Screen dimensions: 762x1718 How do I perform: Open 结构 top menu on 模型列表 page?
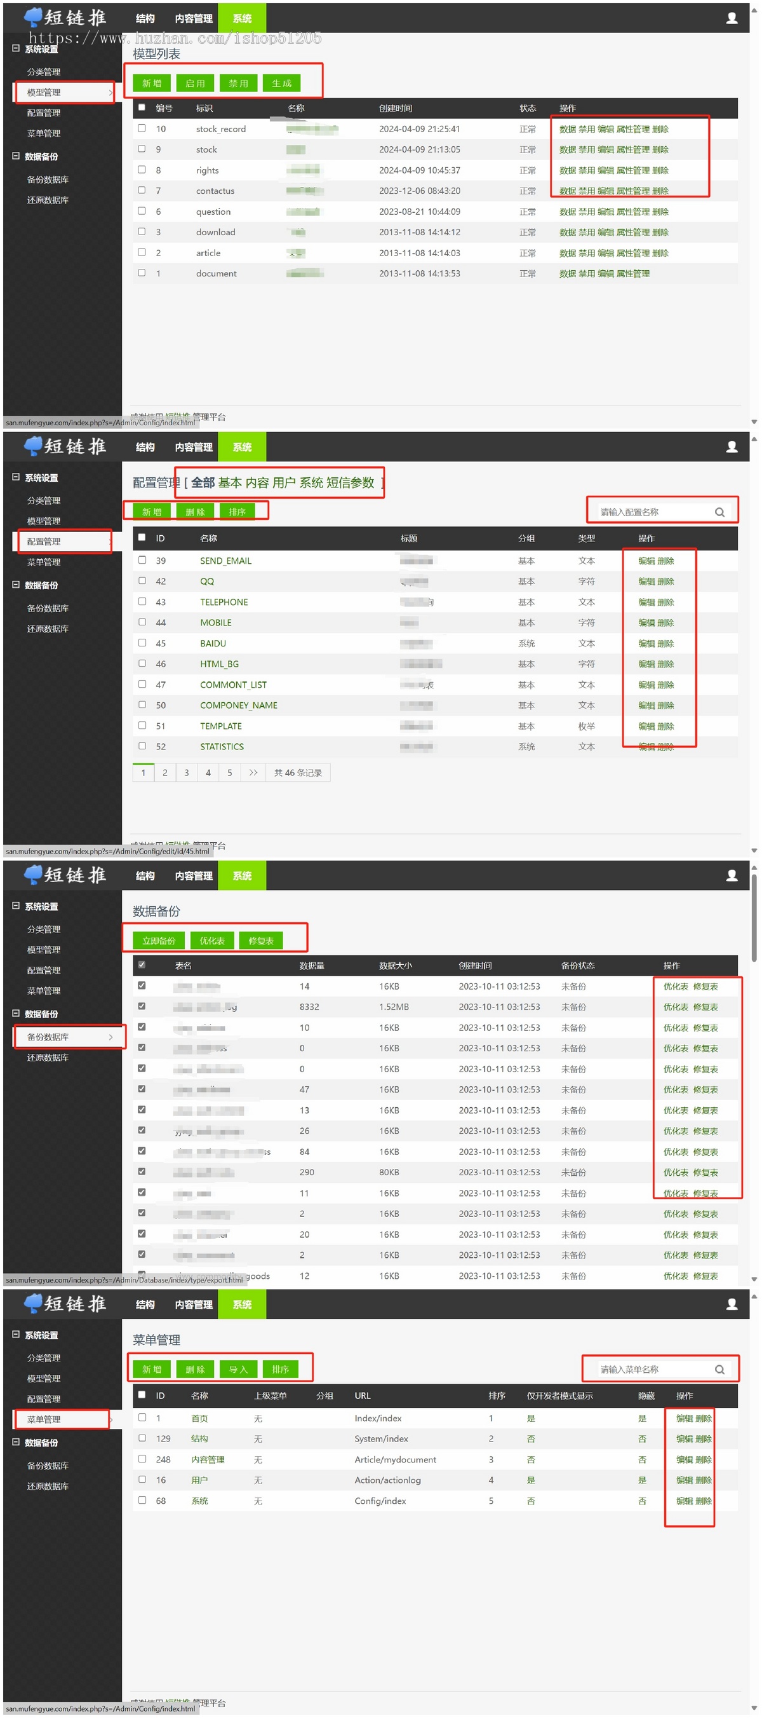click(145, 18)
